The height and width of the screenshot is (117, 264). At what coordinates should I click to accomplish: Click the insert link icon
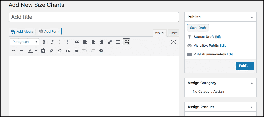(x=110, y=42)
